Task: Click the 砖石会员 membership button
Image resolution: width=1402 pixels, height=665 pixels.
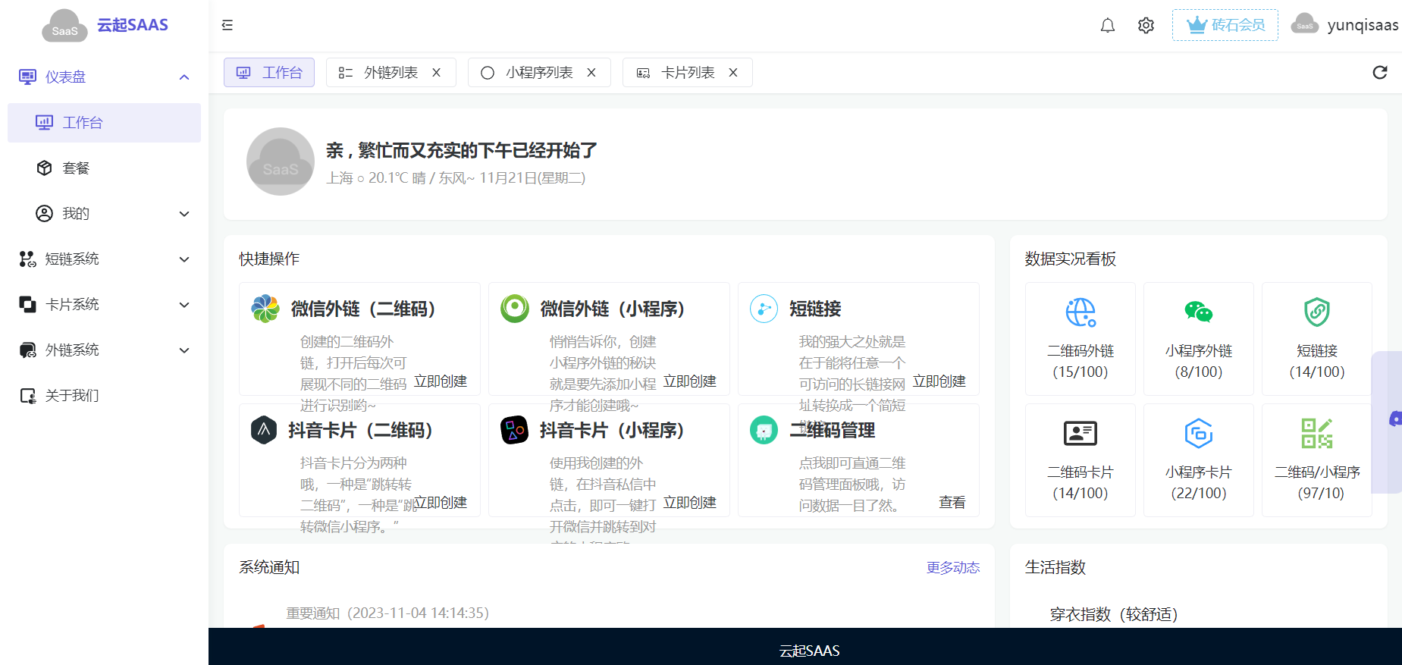Action: click(x=1225, y=25)
